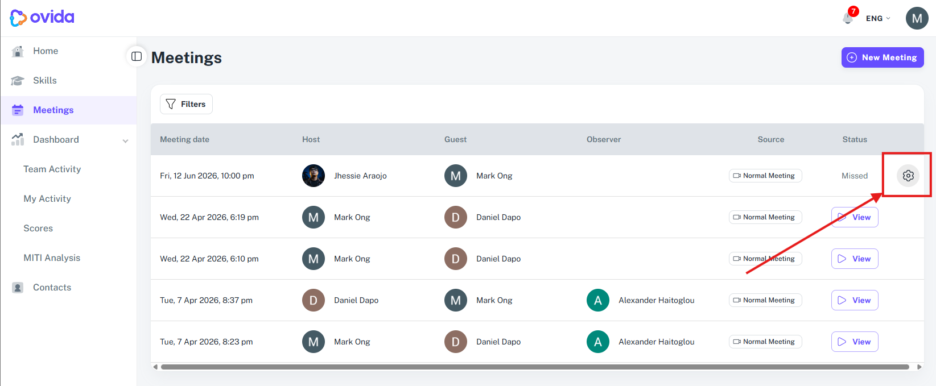936x386 pixels.
Task: Go to Home in sidebar
Action: pyautogui.click(x=68, y=51)
